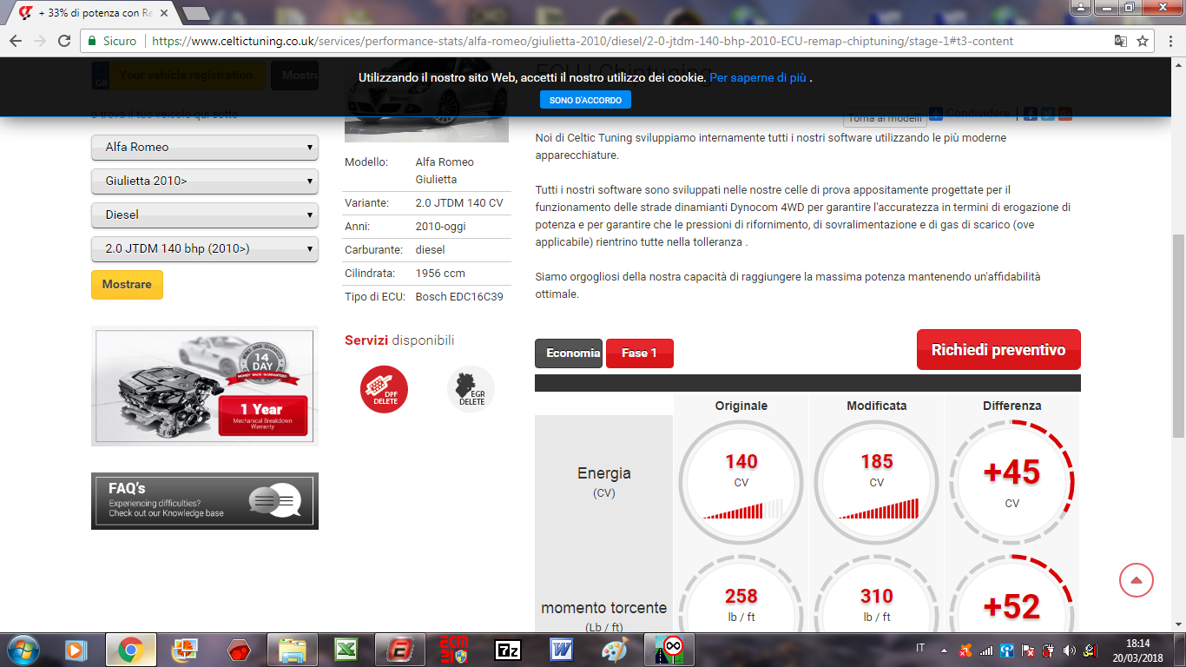1186x667 pixels.
Task: Accept cookies with SONO D'ACCORDO button
Action: 585,100
